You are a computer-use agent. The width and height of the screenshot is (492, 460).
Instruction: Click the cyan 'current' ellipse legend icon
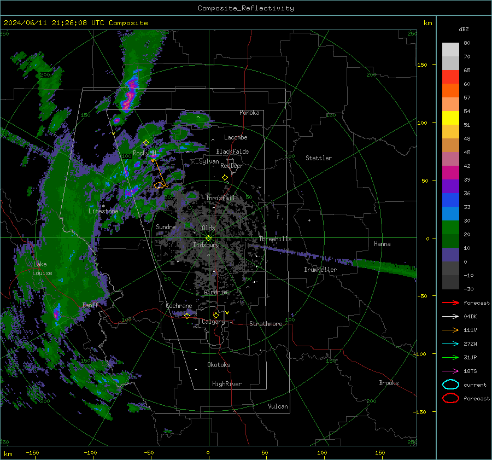click(450, 385)
